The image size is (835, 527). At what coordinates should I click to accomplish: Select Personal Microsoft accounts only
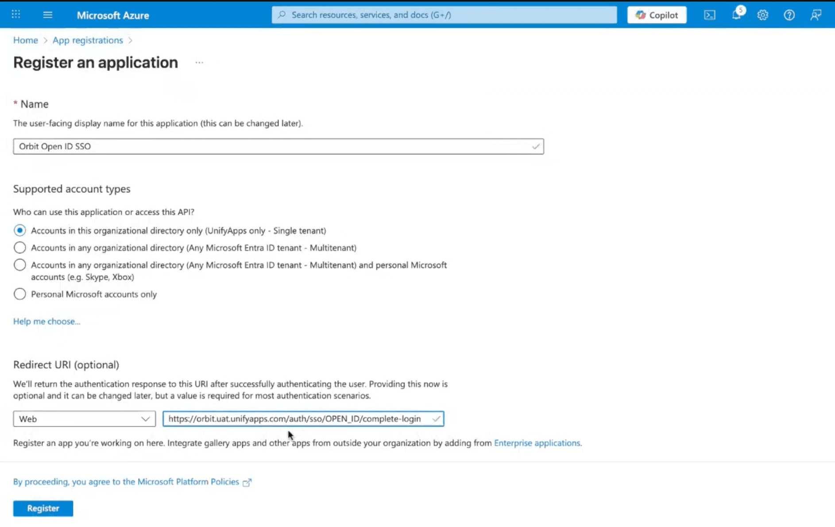[x=20, y=294]
